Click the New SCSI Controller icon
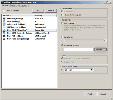Image resolution: width=113 pixels, height=100 pixels. click(x=4, y=33)
